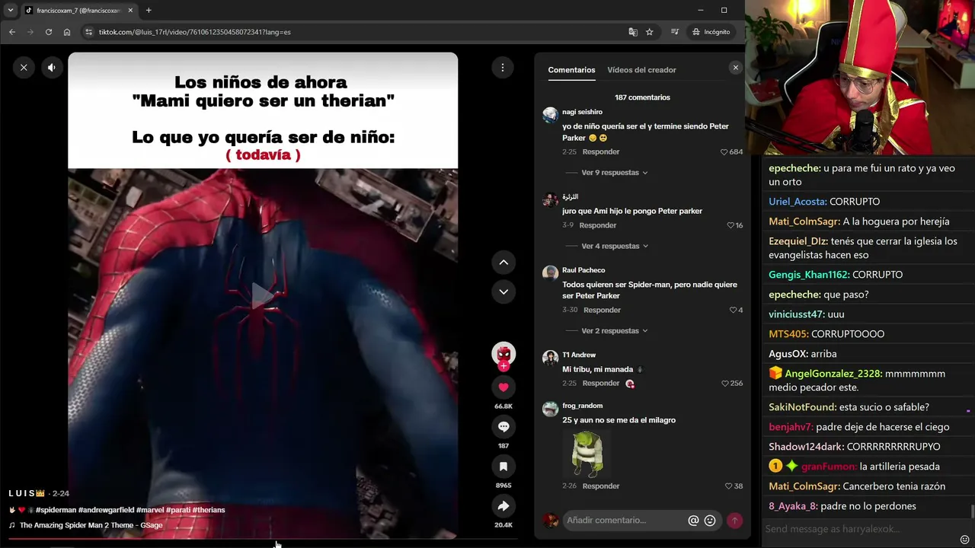Open nagi seishiro's profile avatar
This screenshot has height=548, width=975.
click(550, 115)
